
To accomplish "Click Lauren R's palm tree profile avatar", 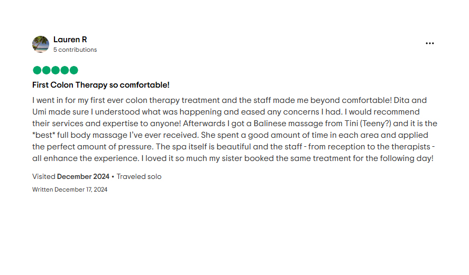I will point(41,44).
